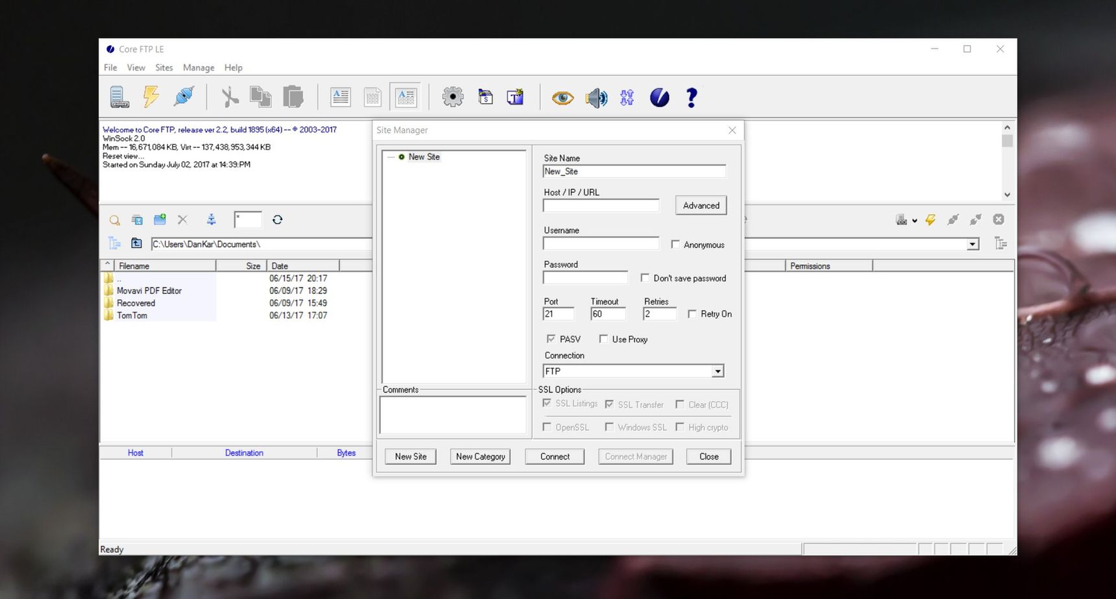This screenshot has width=1116, height=599.
Task: Check the High crypto checkbox
Action: point(680,427)
